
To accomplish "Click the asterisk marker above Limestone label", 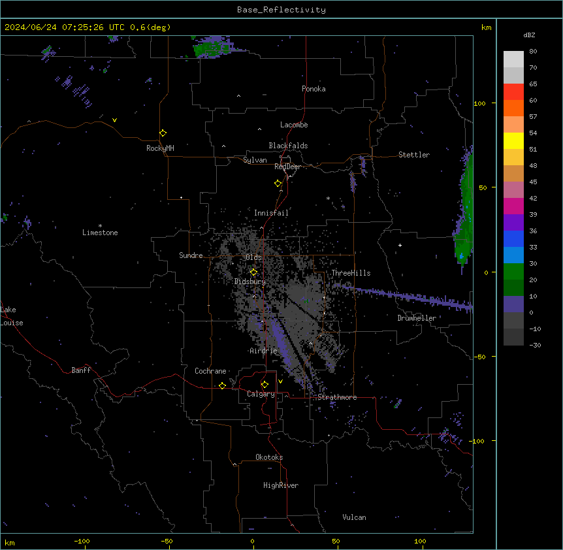I will point(100,226).
